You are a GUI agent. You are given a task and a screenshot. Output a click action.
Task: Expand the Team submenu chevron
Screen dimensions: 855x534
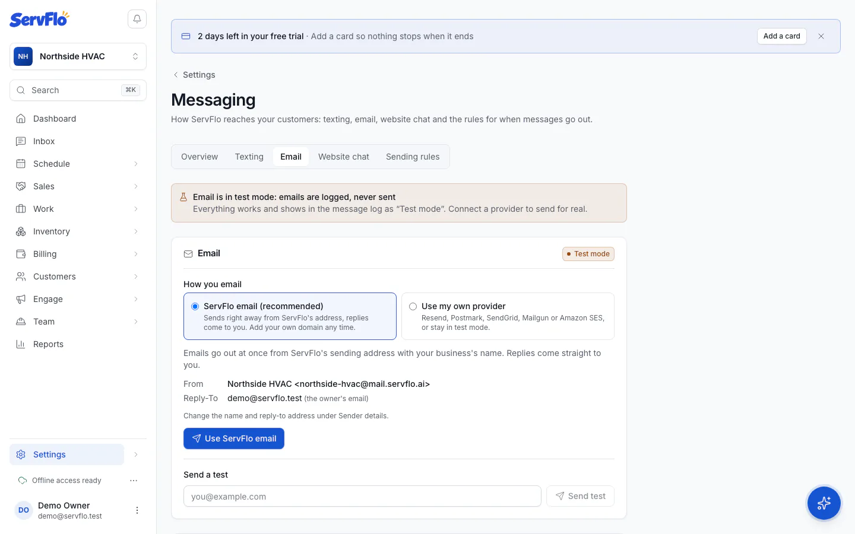[136, 322]
